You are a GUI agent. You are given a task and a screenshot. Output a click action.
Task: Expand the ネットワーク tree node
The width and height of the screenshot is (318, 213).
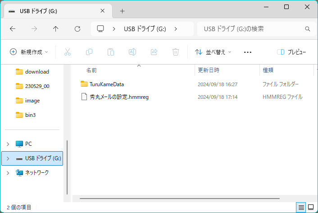[x=8, y=173]
